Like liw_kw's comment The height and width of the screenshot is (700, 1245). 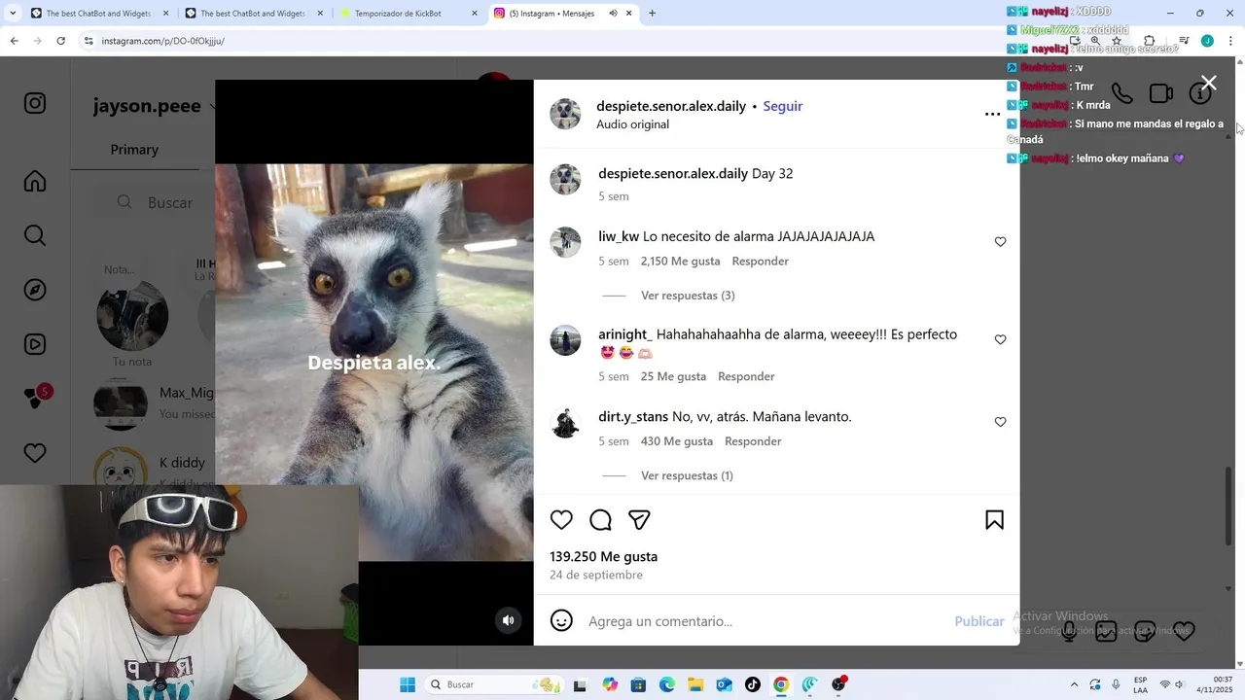1000,242
